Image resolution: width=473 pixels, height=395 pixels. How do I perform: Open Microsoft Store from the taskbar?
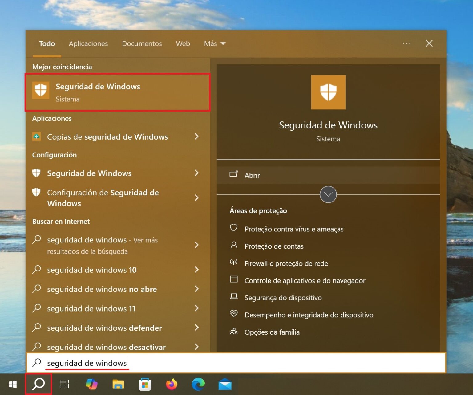pyautogui.click(x=145, y=384)
